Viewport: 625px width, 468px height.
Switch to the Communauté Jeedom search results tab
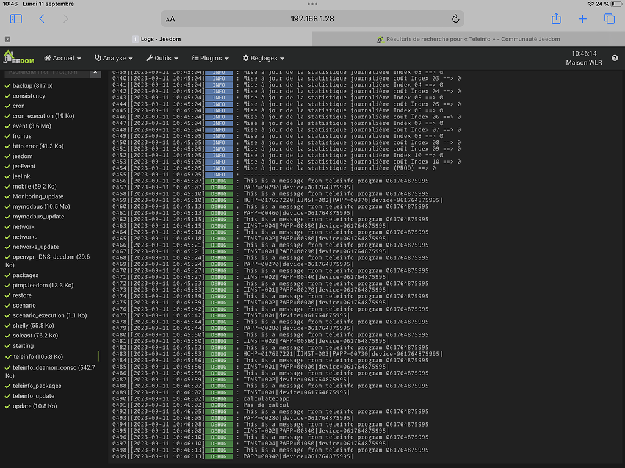pos(468,39)
